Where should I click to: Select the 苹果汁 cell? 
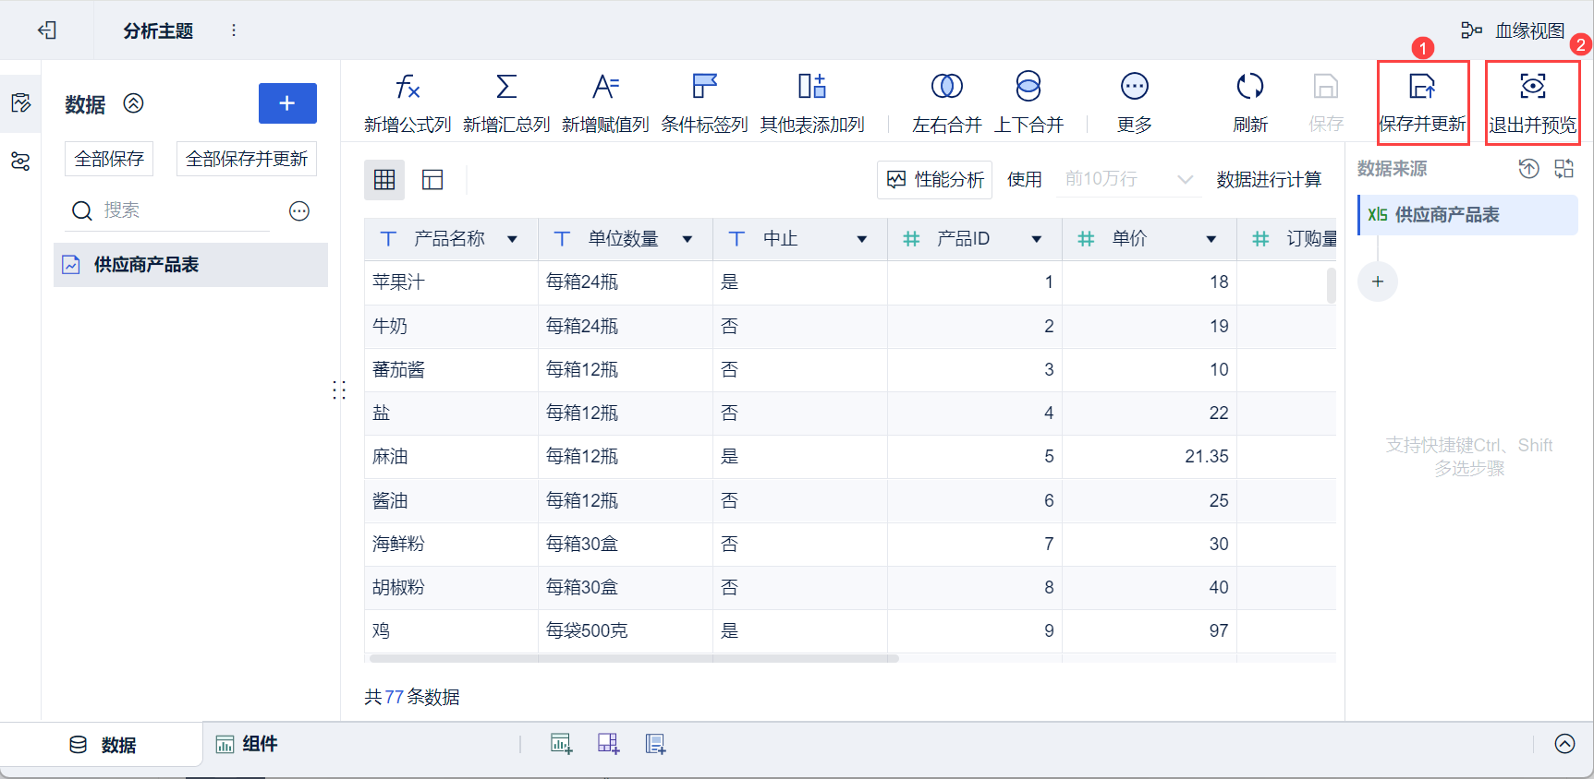[x=451, y=282]
